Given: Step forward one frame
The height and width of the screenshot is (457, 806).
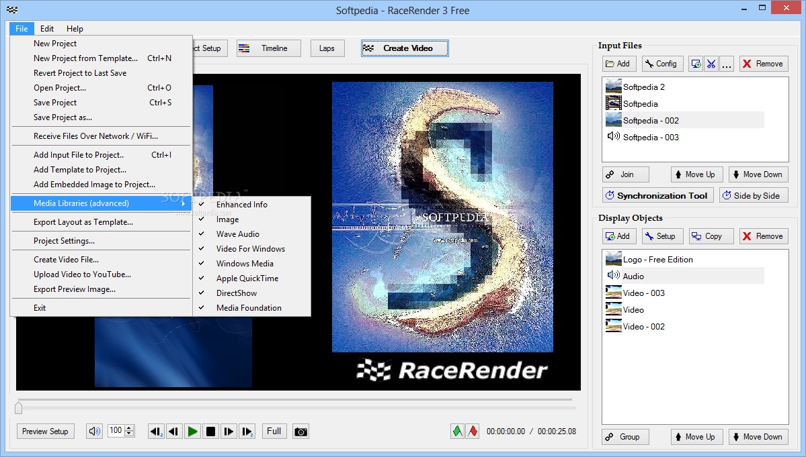Looking at the screenshot, I should 229,431.
